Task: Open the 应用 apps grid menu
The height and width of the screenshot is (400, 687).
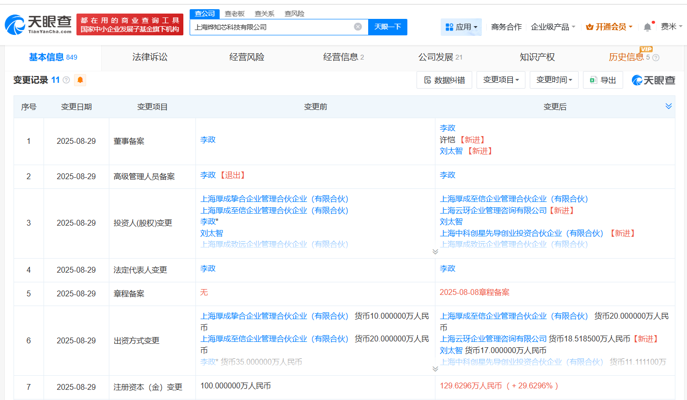Action: click(x=461, y=27)
